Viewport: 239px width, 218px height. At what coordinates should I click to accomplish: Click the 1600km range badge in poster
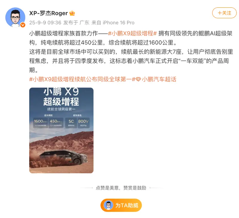[41, 123]
